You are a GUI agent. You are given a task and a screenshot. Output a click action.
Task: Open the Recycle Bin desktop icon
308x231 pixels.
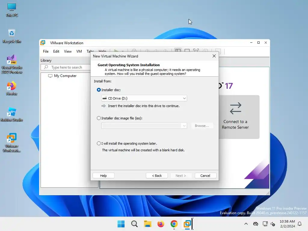pyautogui.click(x=12, y=36)
